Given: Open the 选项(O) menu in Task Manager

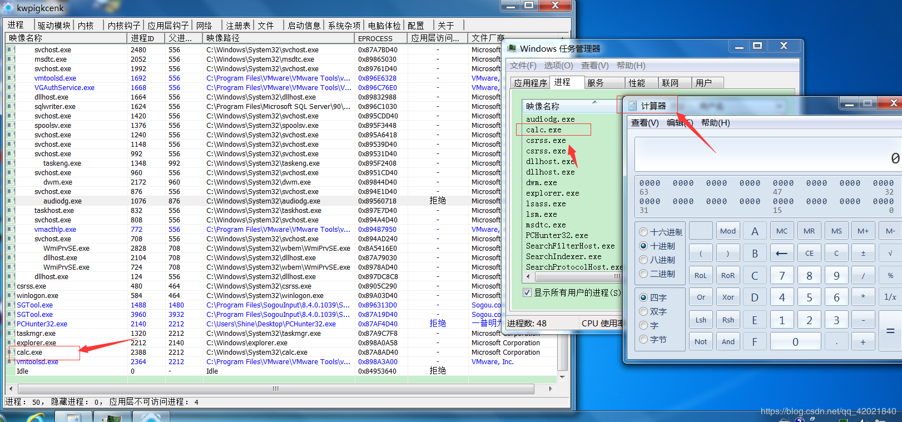Looking at the screenshot, I should tap(558, 66).
